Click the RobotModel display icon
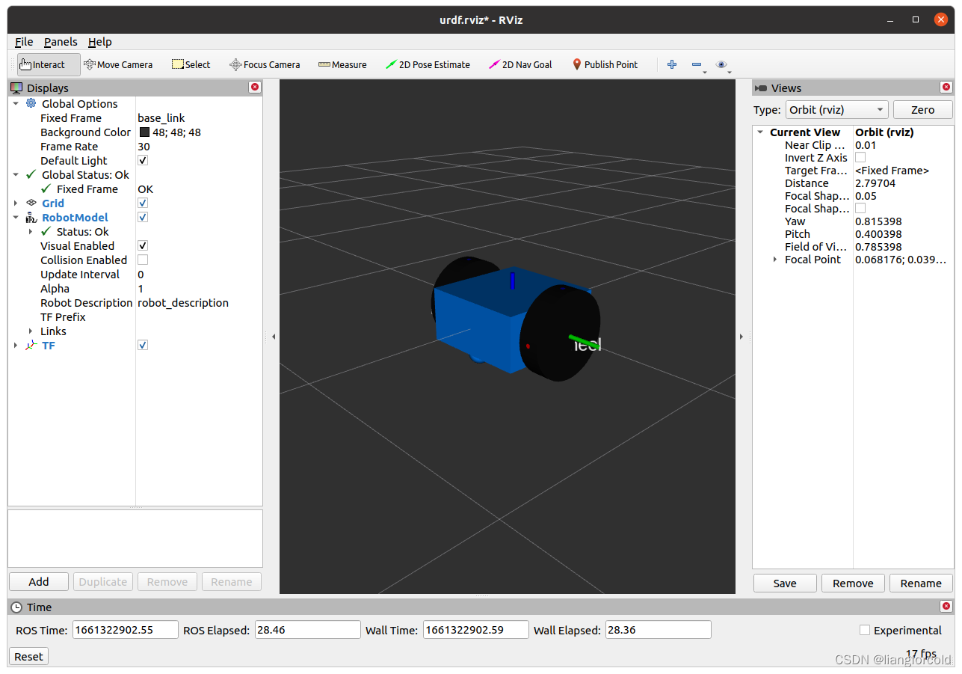Screen dimensions: 962x674 click(x=31, y=217)
